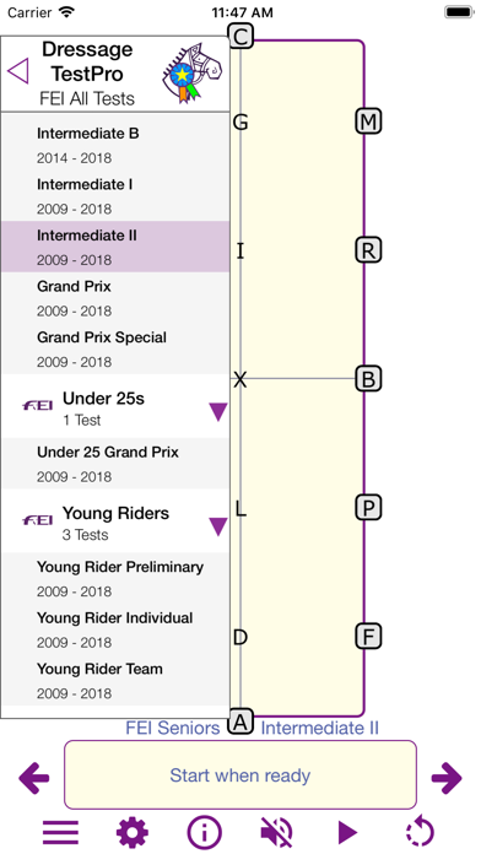Tap the Start when ready box
This screenshot has width=481, height=854.
(x=240, y=775)
